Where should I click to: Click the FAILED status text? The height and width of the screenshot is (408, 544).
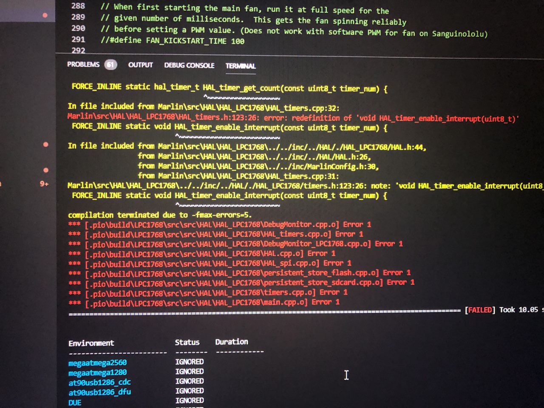[480, 310]
